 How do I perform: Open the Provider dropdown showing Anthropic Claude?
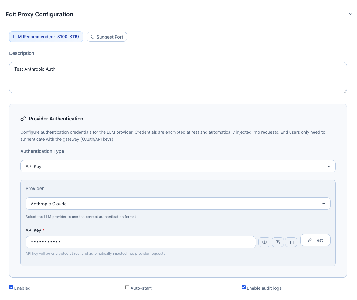tap(178, 204)
